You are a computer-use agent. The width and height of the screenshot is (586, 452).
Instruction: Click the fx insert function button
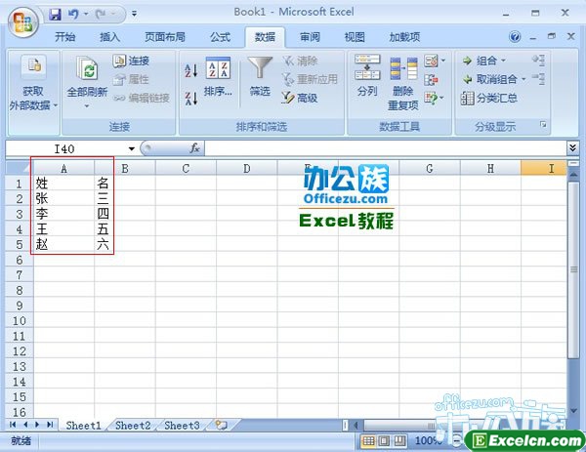coord(194,148)
